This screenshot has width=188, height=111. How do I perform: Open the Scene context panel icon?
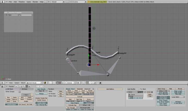pos(29,86)
